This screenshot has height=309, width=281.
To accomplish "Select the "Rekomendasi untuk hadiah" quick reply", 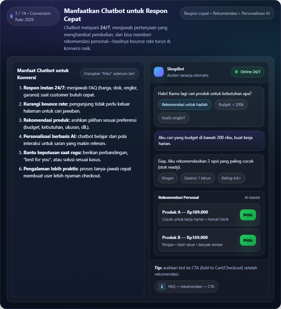I will [x=185, y=105].
